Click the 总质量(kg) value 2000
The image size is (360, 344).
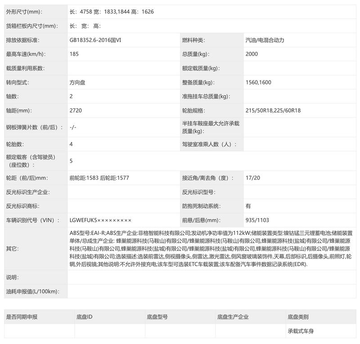click(x=252, y=54)
